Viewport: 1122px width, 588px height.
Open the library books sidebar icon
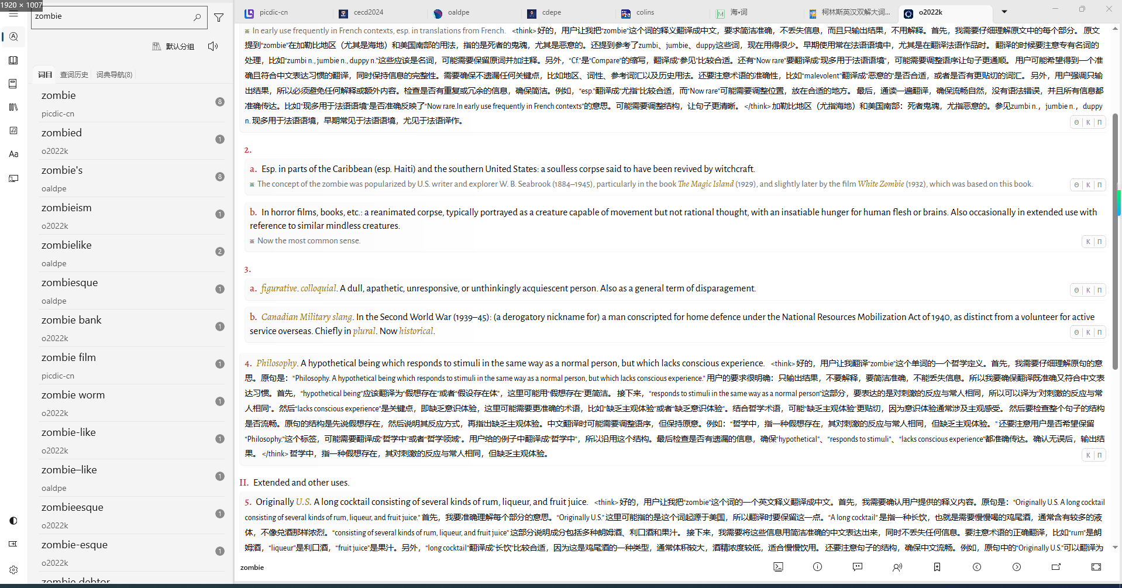point(13,107)
